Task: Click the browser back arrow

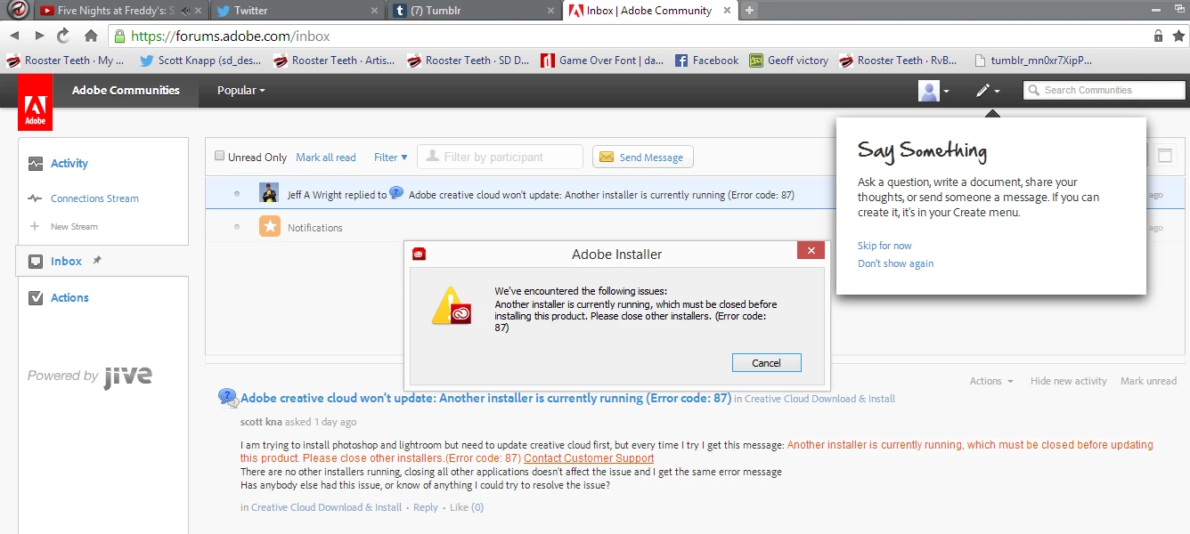Action: [x=14, y=36]
